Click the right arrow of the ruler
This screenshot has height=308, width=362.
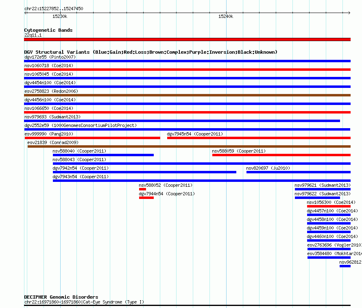[x=349, y=13]
